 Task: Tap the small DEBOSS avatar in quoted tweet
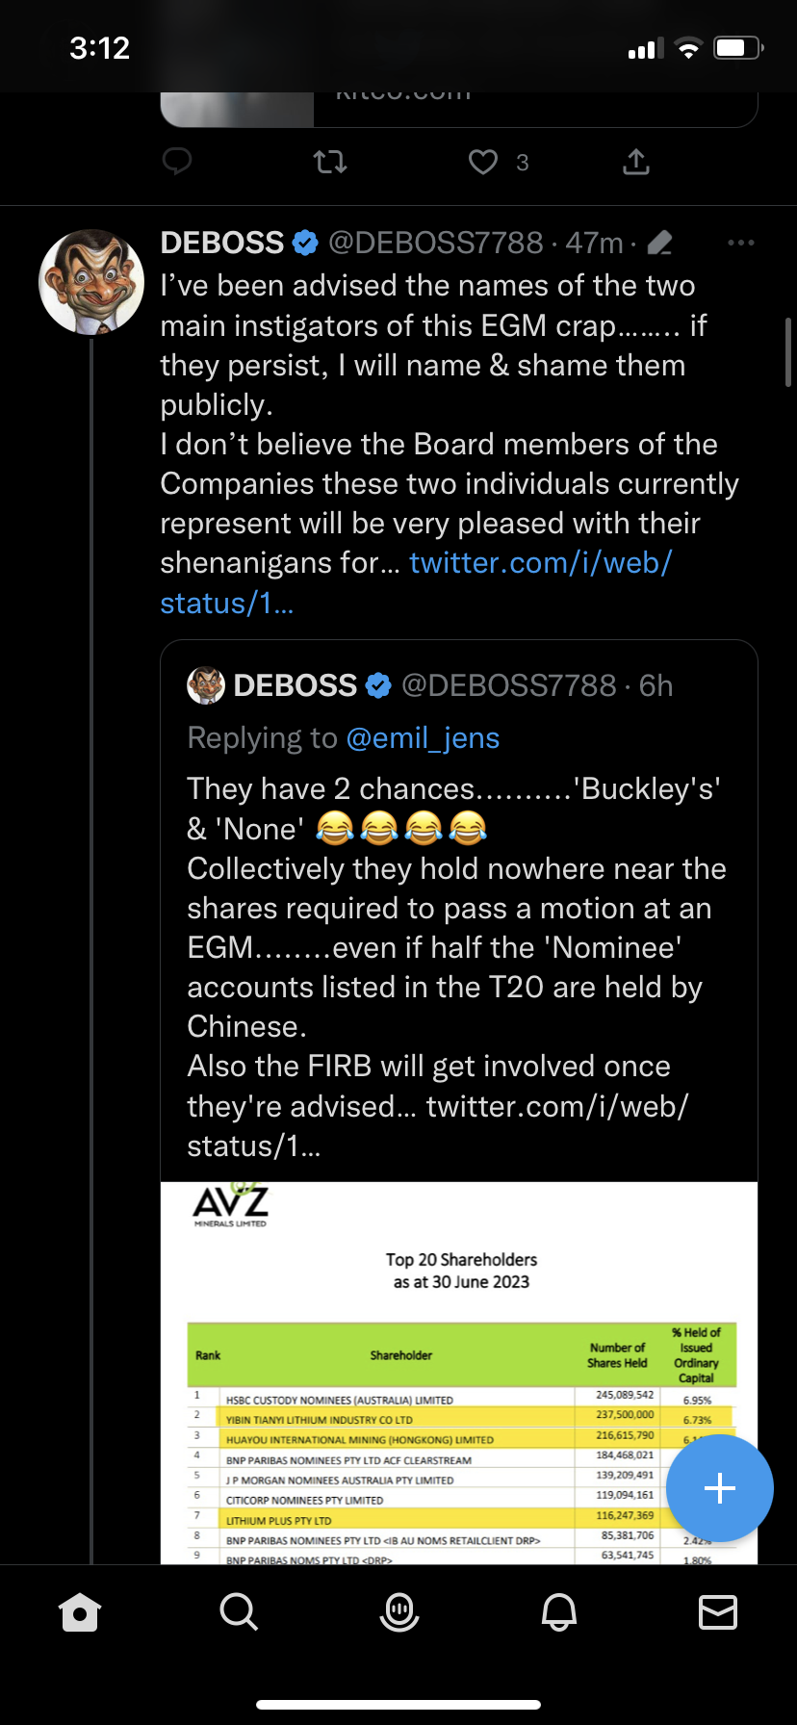(205, 685)
